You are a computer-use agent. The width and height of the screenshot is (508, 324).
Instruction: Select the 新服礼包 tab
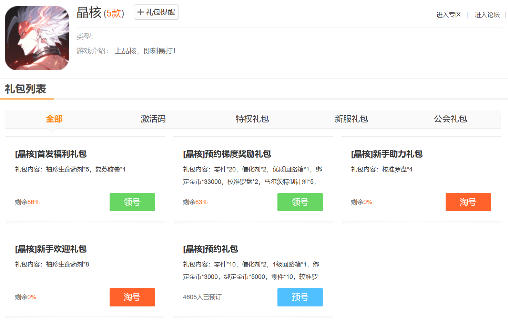tap(351, 119)
